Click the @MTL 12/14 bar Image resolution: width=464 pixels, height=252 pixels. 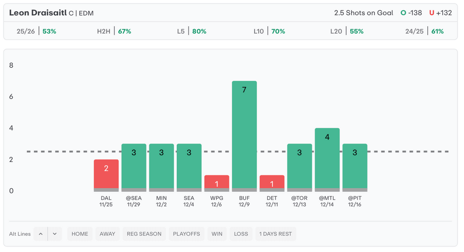327,159
